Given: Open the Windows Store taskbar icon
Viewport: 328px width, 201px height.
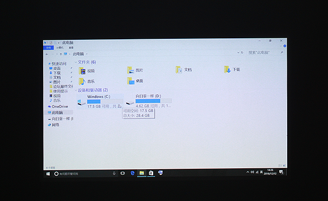Looking at the screenshot, I should point(151,173).
